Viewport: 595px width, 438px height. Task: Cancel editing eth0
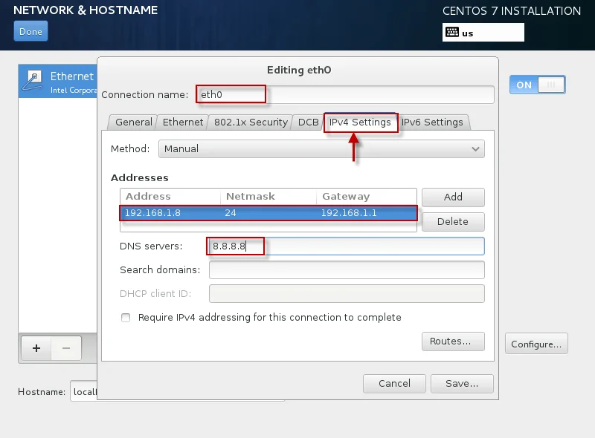pos(394,384)
